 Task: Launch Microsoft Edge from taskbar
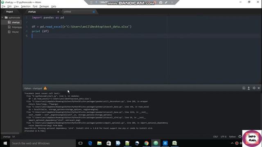pyautogui.click(x=90, y=143)
